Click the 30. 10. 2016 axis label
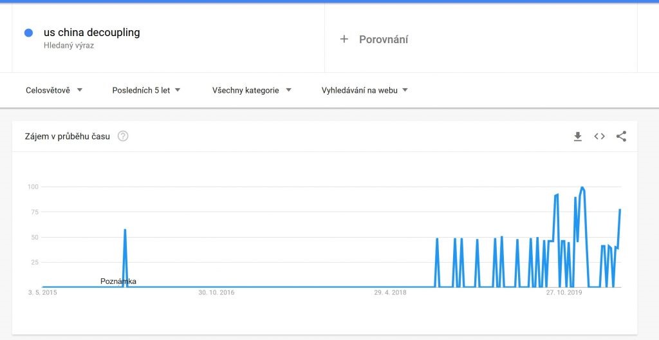This screenshot has height=340, width=659. pos(216,293)
